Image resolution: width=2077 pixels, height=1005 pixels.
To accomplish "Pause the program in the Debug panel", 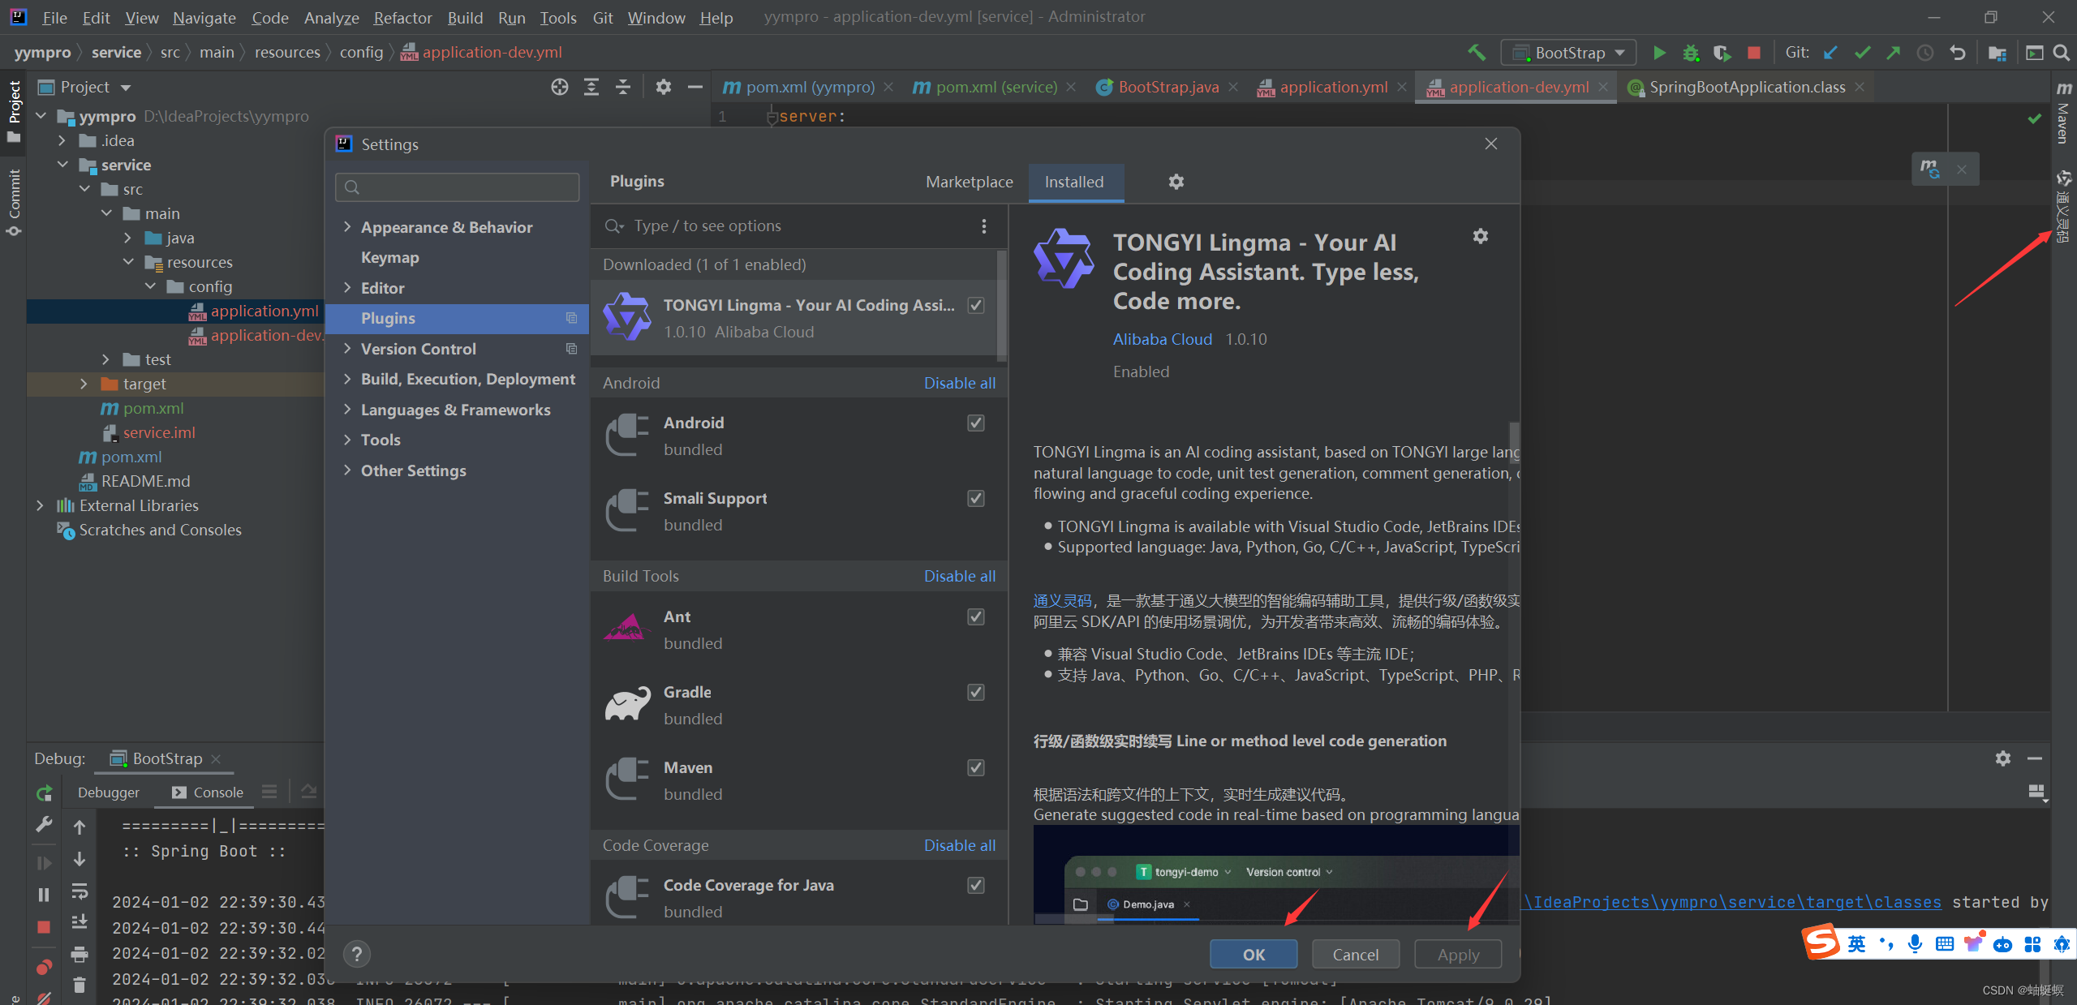I will (44, 895).
